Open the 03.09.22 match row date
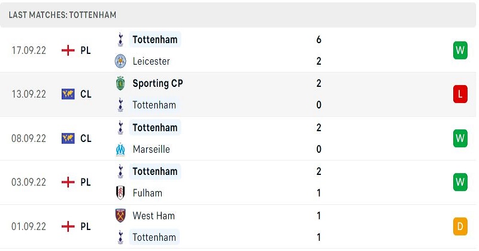The image size is (479, 251). point(29,182)
